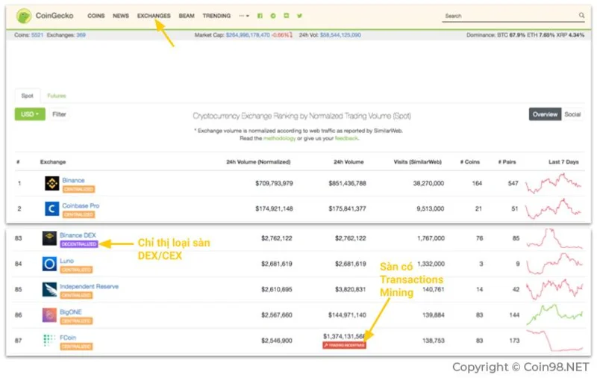The height and width of the screenshot is (378, 597).
Task: Open the FCoin exchange link
Action: (x=68, y=337)
